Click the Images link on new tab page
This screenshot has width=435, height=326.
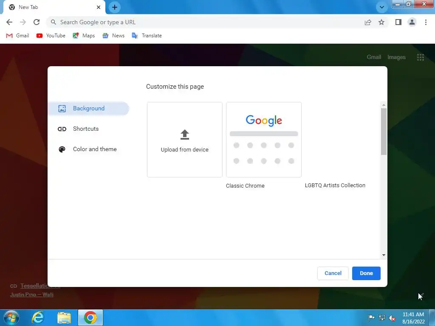(x=396, y=57)
